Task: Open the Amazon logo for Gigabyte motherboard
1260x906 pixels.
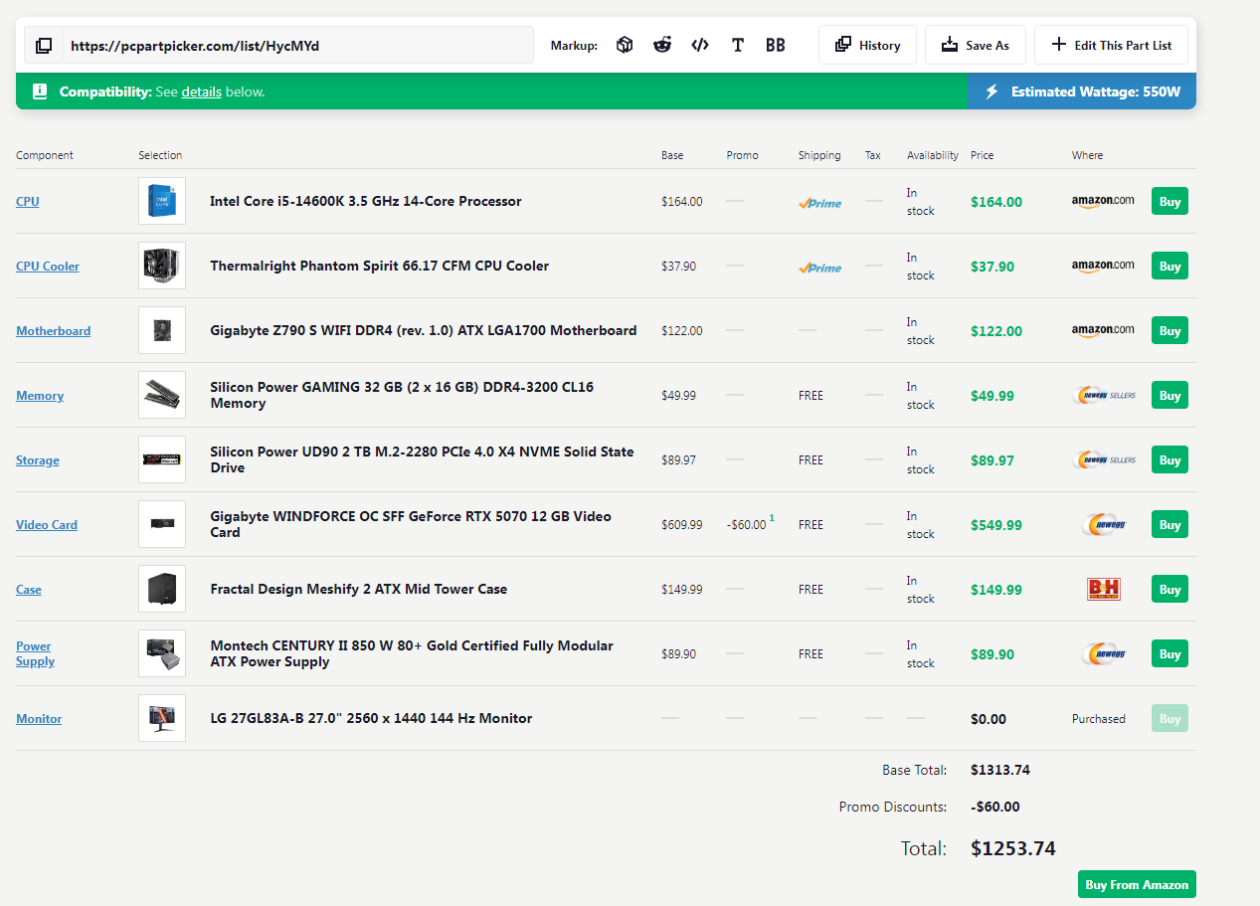Action: point(1103,330)
